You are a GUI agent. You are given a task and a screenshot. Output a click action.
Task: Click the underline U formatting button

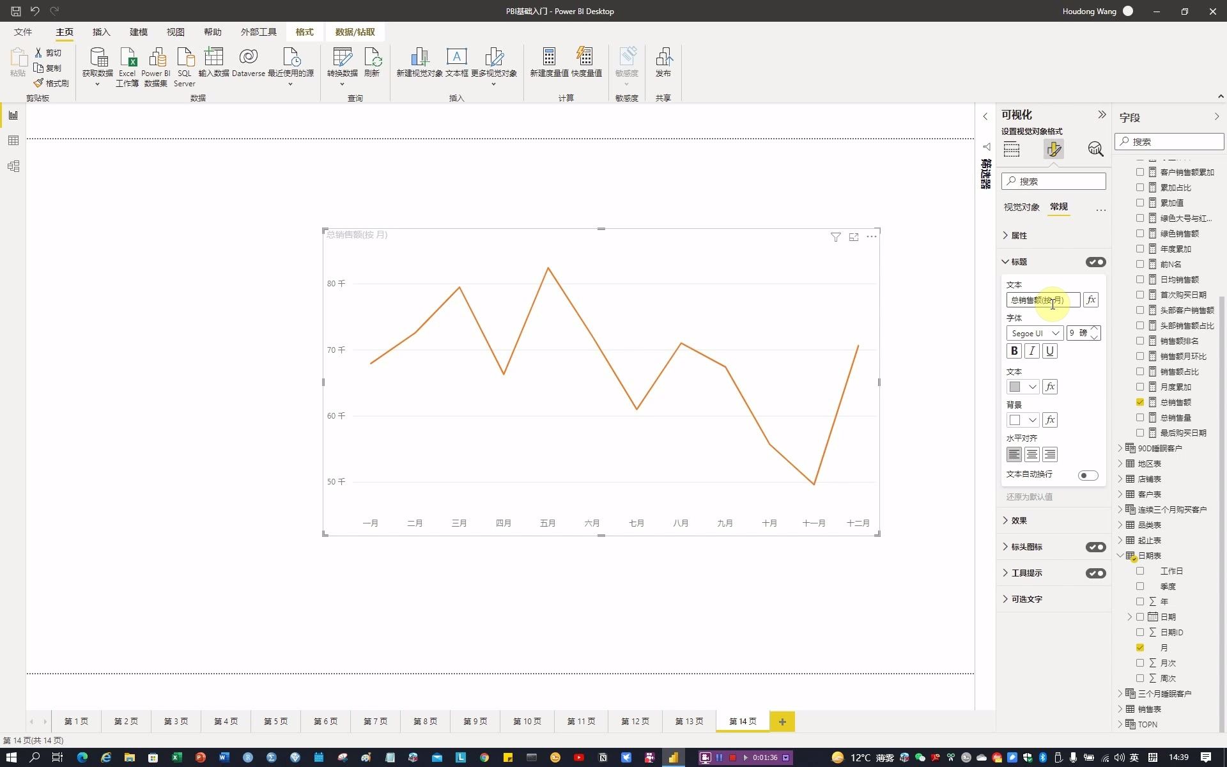click(1051, 351)
